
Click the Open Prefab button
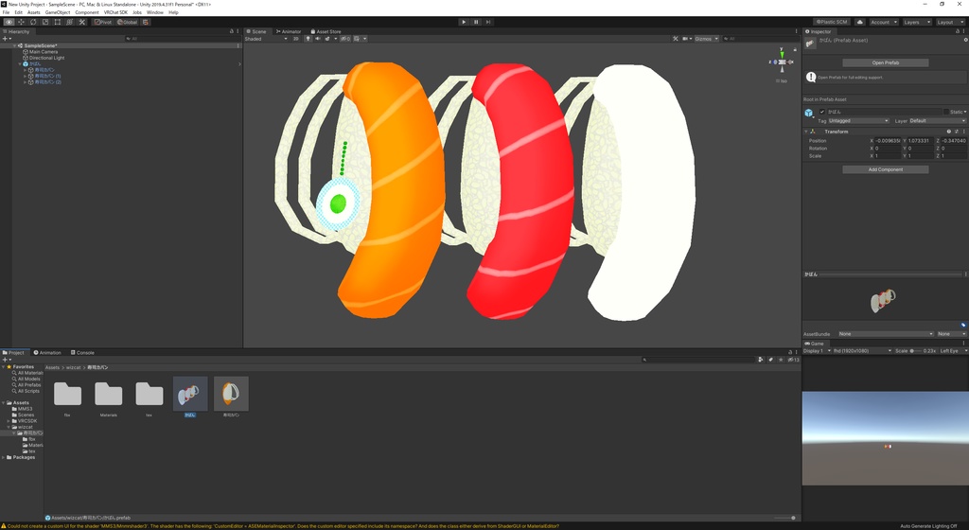tap(885, 62)
